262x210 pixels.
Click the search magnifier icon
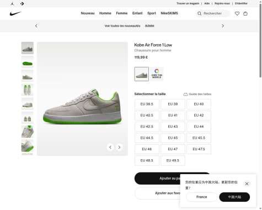pos(199,13)
